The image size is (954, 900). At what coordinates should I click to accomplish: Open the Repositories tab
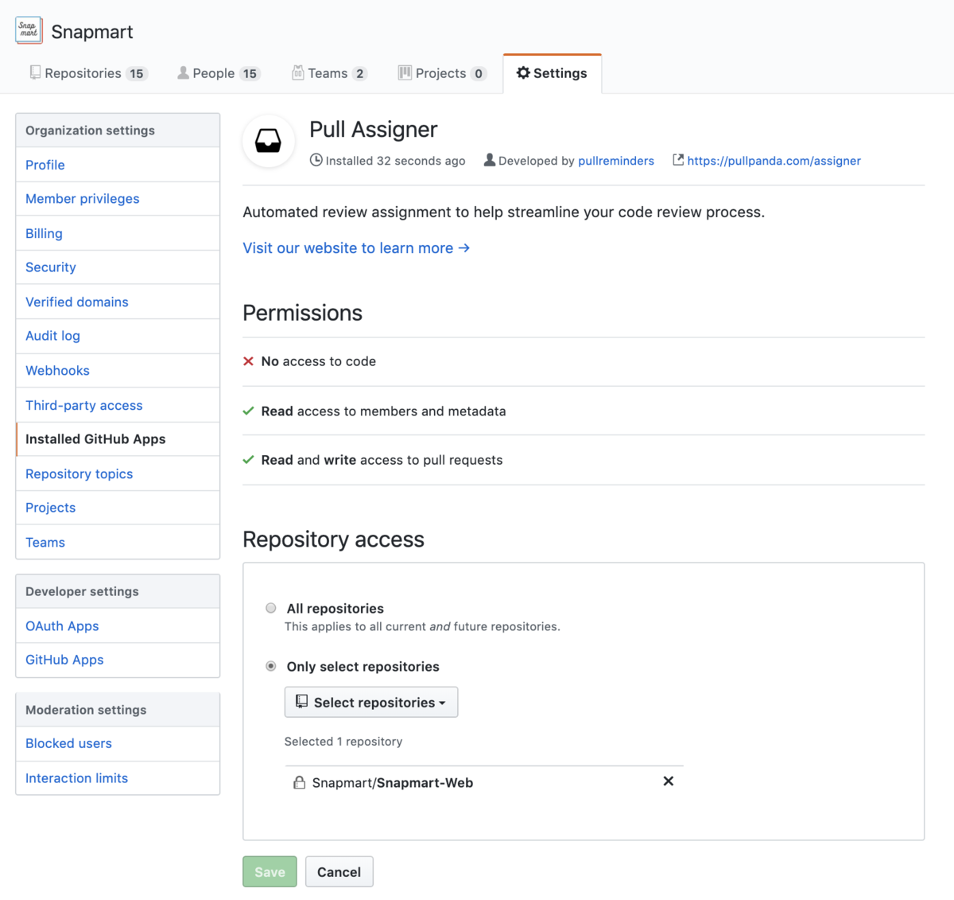88,73
